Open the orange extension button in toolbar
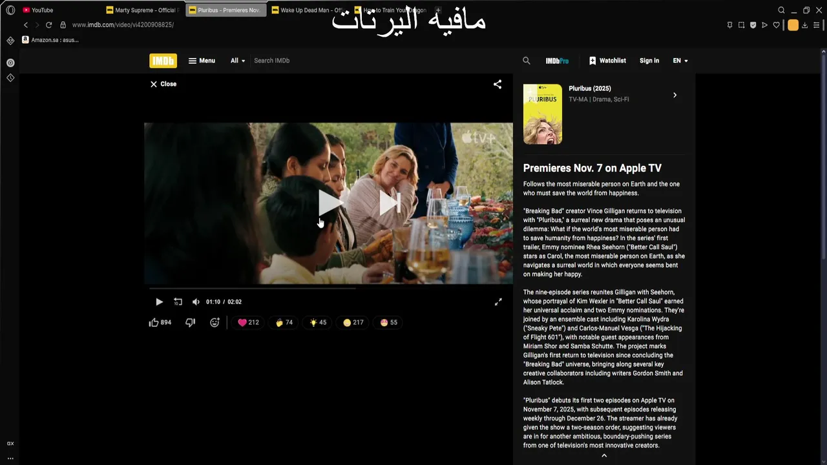 pyautogui.click(x=793, y=25)
